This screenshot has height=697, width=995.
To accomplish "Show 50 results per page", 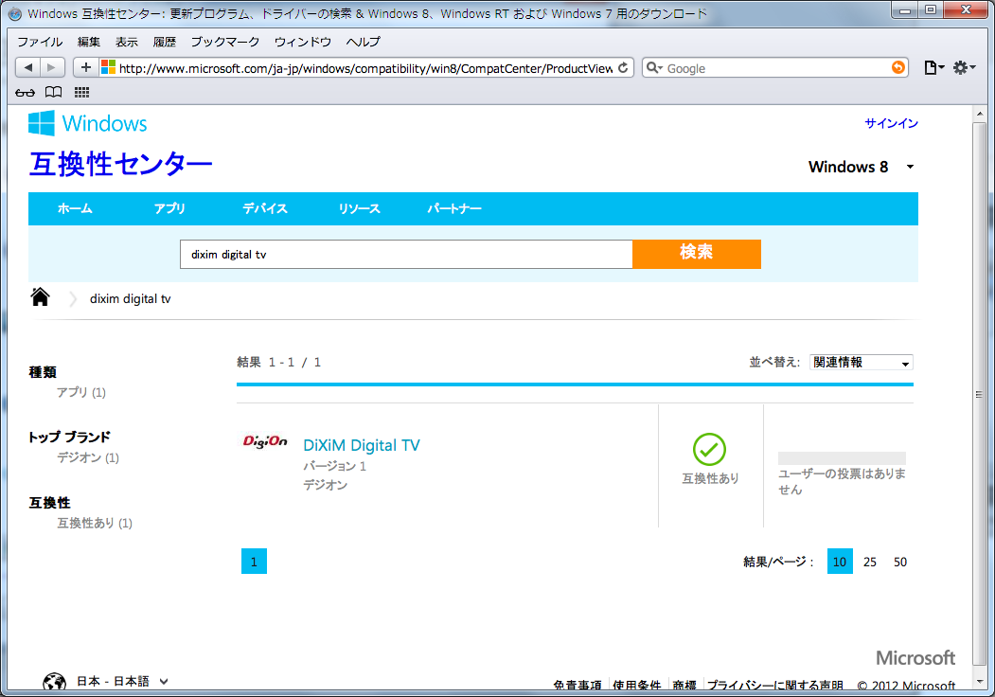I will click(899, 562).
